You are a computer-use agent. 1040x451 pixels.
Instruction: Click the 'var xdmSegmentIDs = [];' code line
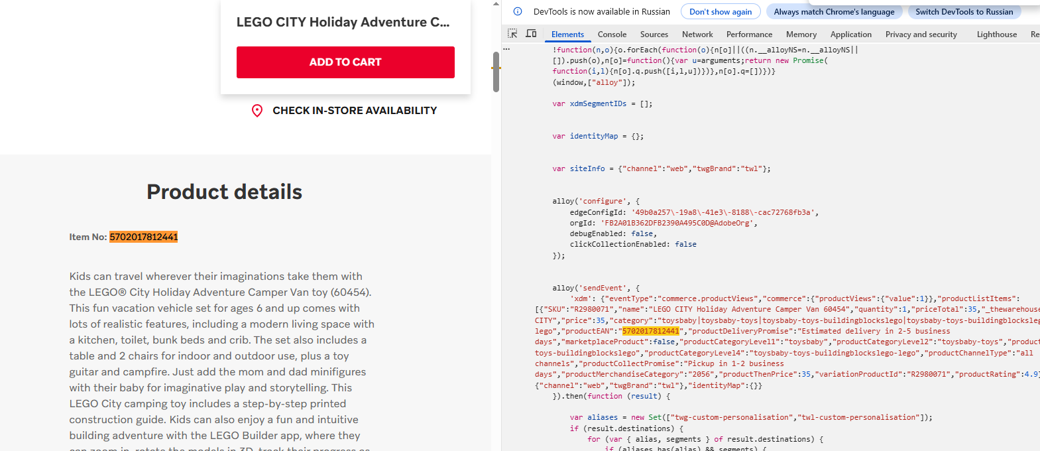tap(602, 104)
